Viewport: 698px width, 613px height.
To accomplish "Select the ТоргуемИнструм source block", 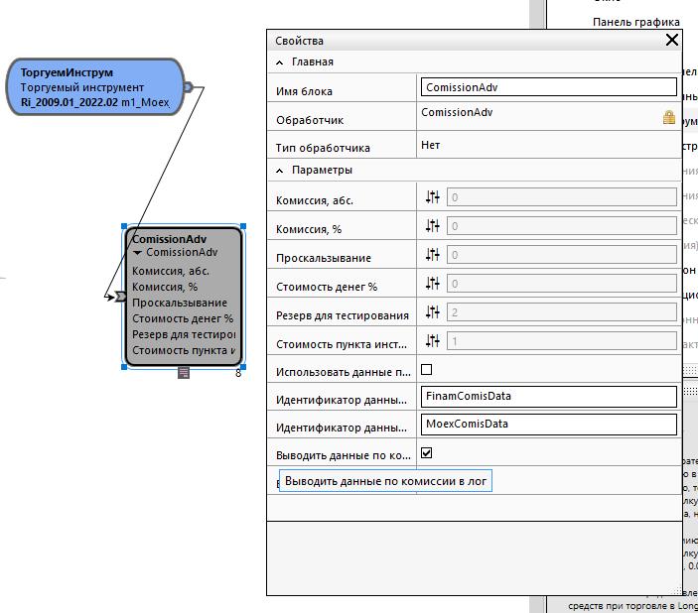I will (95, 86).
